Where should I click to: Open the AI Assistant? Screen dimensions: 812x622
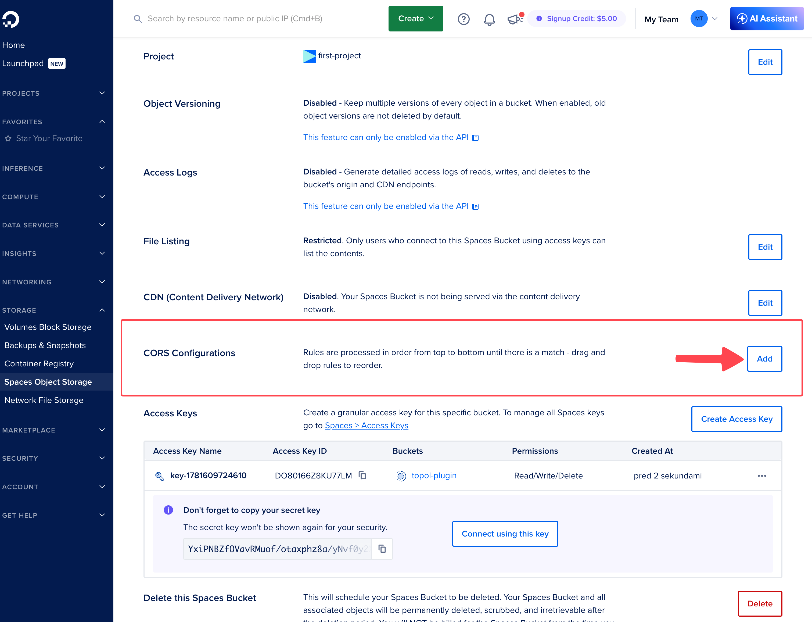(767, 19)
